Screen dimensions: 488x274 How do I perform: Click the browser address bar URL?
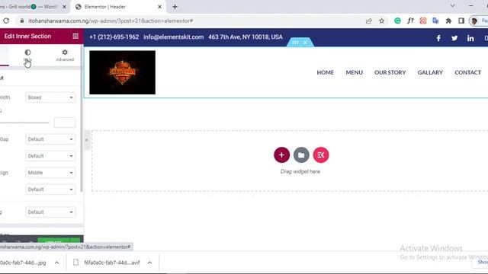pos(111,21)
